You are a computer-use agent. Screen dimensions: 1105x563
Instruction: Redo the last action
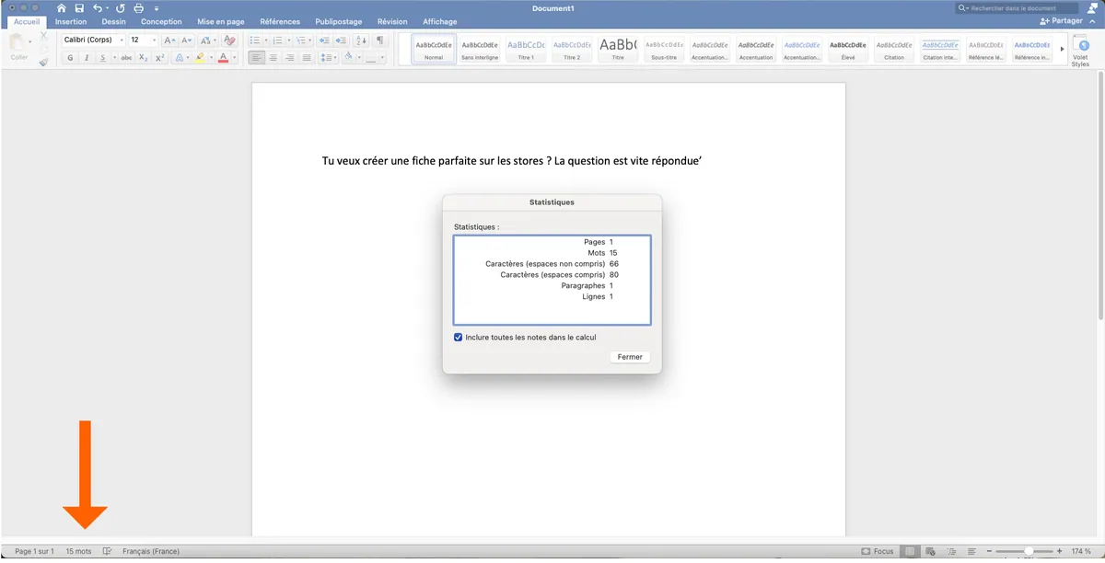[x=121, y=8]
